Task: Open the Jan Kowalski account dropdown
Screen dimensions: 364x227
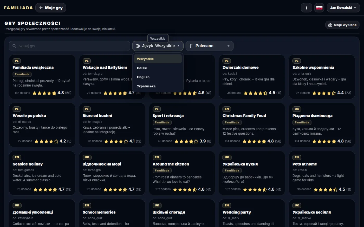Action: pyautogui.click(x=343, y=8)
